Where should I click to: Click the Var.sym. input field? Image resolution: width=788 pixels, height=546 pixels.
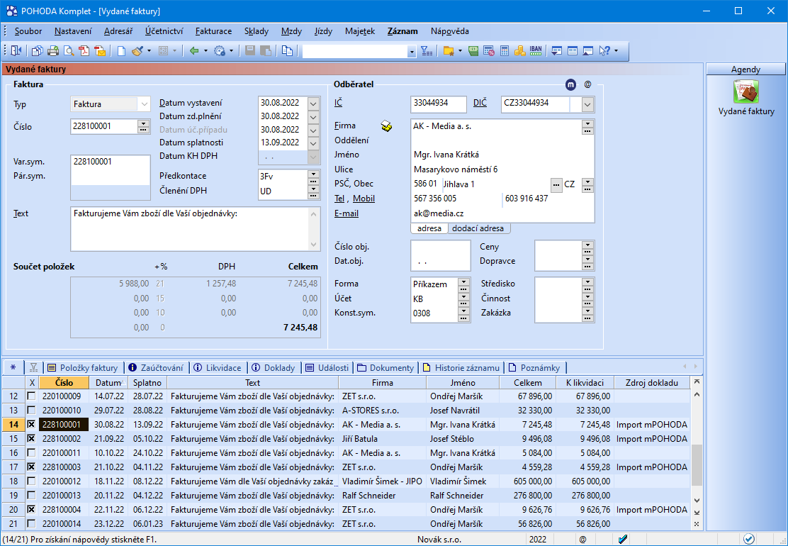[x=111, y=162]
